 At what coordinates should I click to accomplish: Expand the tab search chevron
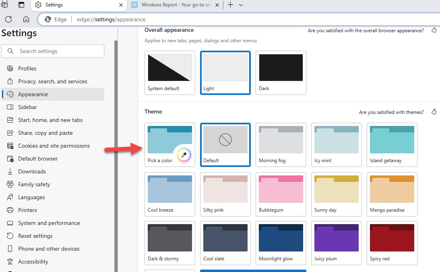(241, 5)
